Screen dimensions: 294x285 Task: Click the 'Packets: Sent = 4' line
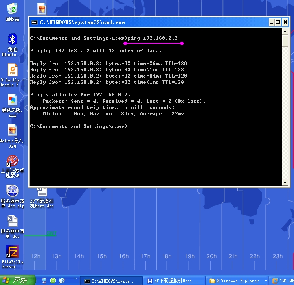[124, 101]
